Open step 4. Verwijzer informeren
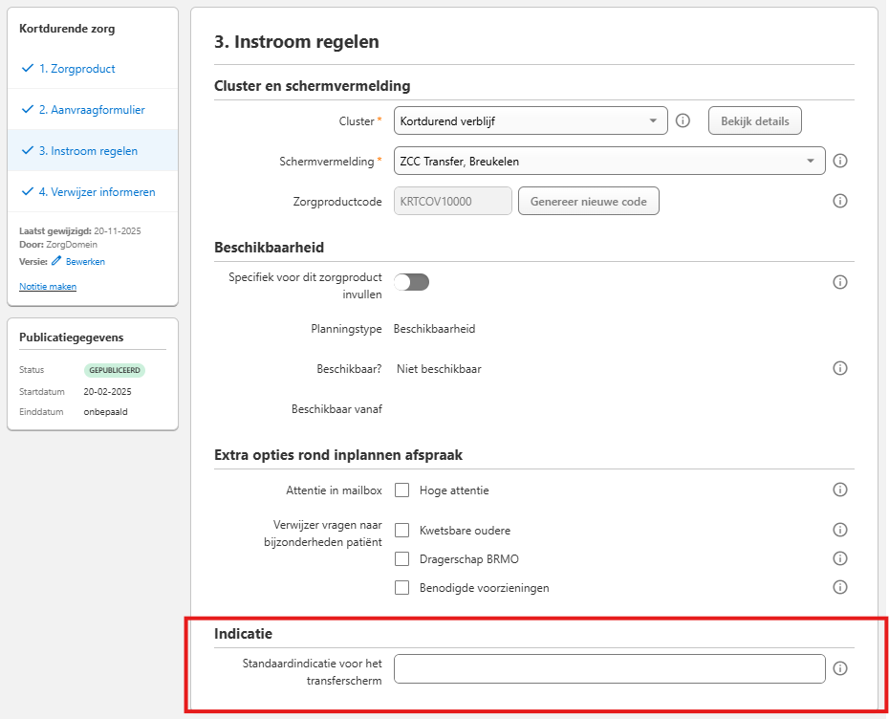The height and width of the screenshot is (719, 889). click(x=97, y=192)
